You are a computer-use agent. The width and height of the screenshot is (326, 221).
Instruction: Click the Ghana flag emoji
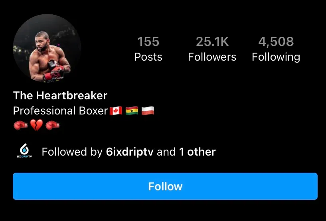tap(132, 110)
